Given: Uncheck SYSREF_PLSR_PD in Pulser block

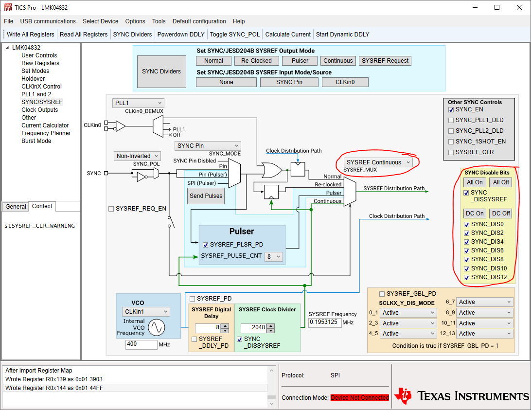Looking at the screenshot, I should [x=206, y=245].
